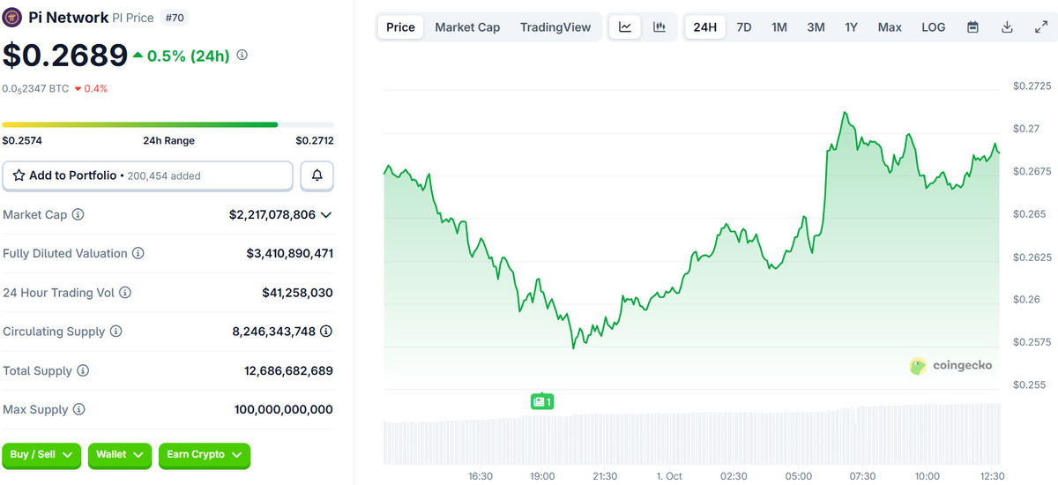Switch to the TradingView tab
This screenshot has width=1058, height=485.
[555, 27]
